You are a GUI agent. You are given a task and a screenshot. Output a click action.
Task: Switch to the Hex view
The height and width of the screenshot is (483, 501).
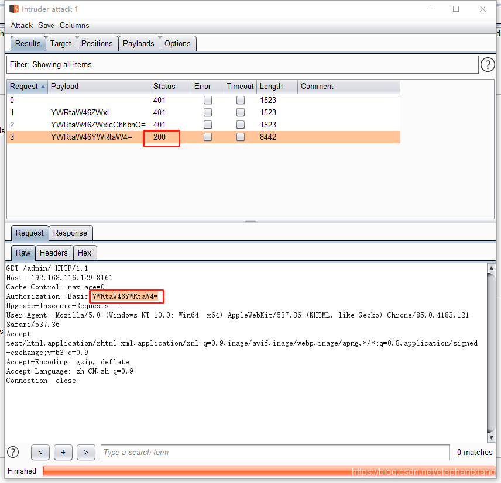point(84,253)
